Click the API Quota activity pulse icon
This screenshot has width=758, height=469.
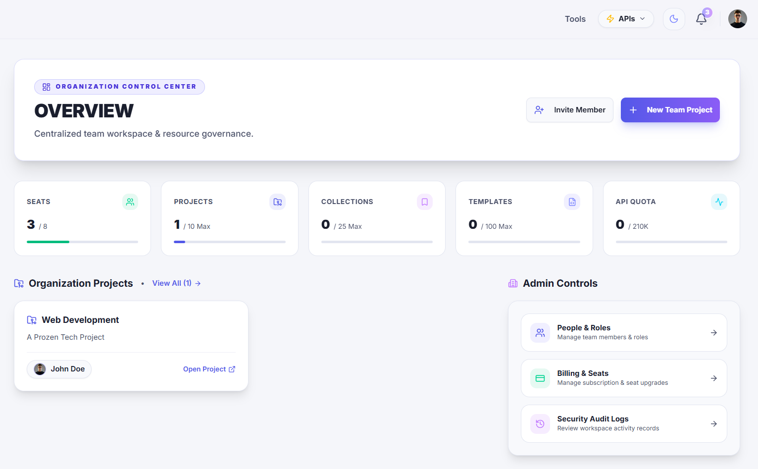719,202
